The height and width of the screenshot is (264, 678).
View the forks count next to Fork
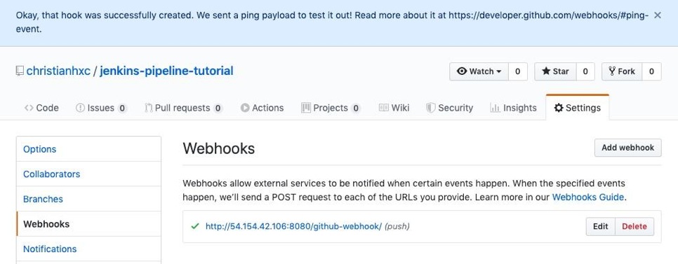(x=651, y=71)
